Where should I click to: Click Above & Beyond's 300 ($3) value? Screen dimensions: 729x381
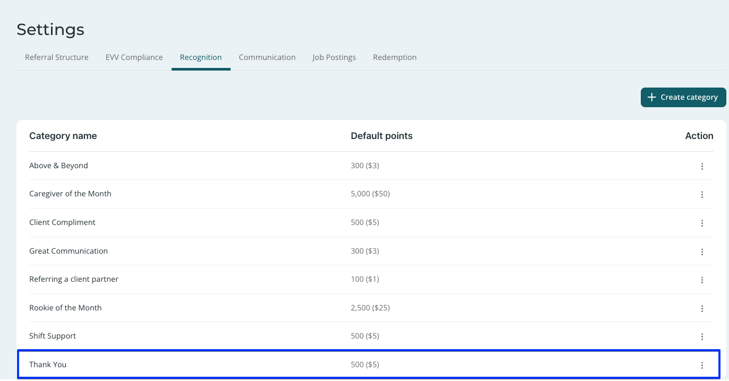click(x=365, y=166)
